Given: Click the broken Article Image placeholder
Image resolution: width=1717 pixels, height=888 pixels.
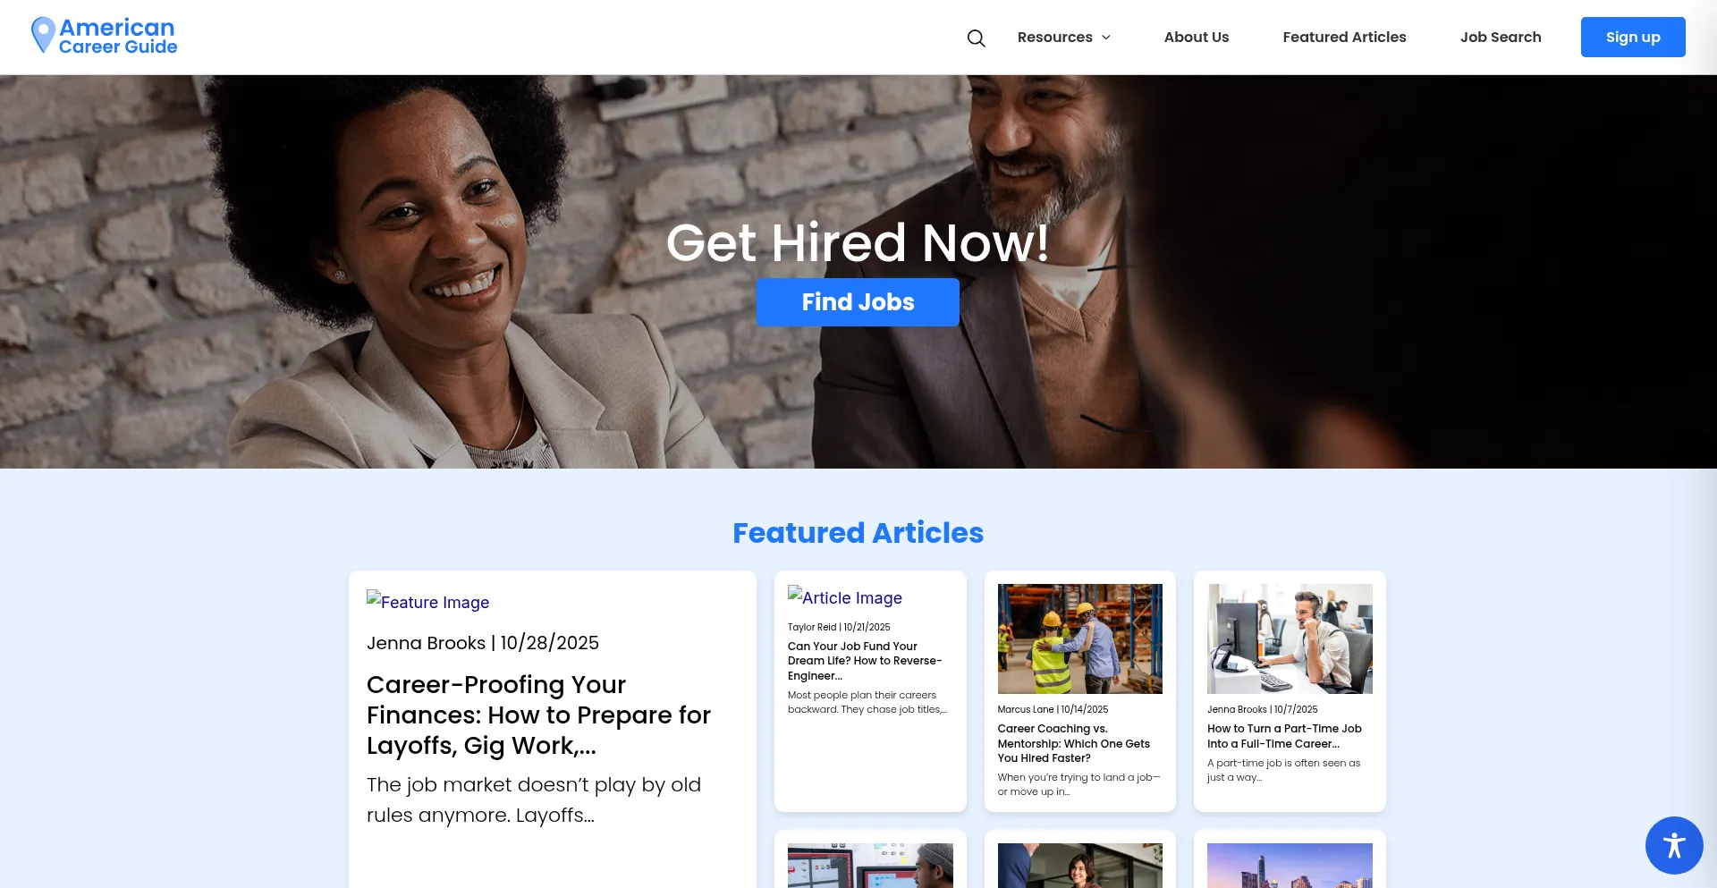Looking at the screenshot, I should pyautogui.click(x=844, y=597).
